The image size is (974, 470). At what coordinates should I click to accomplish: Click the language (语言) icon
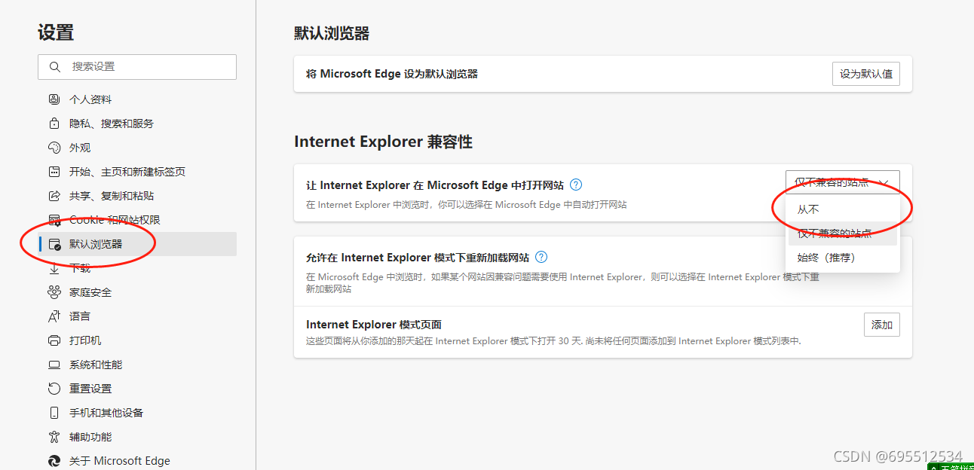coord(54,316)
